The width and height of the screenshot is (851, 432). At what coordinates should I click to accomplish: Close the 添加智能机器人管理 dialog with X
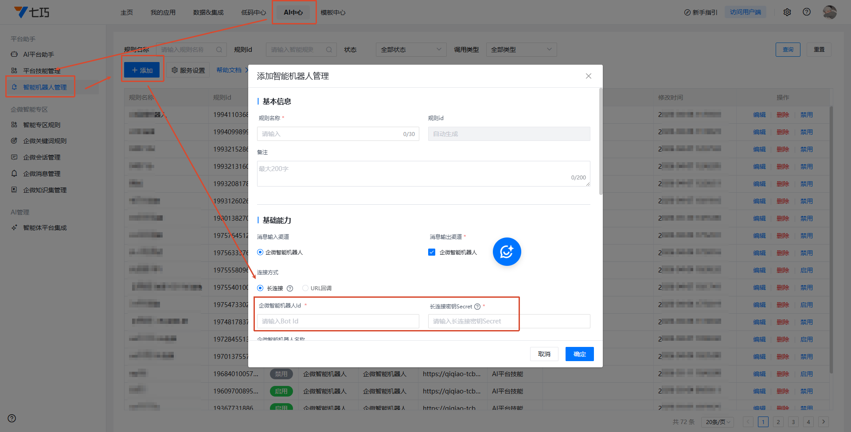[588, 76]
